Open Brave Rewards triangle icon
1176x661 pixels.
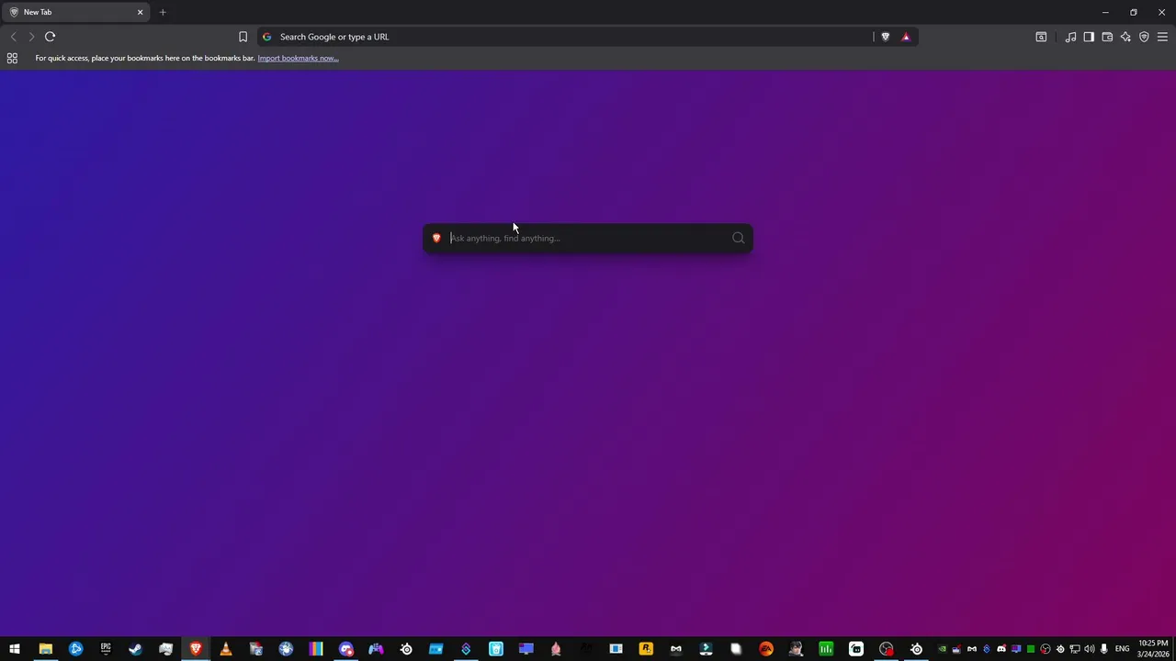coord(906,37)
